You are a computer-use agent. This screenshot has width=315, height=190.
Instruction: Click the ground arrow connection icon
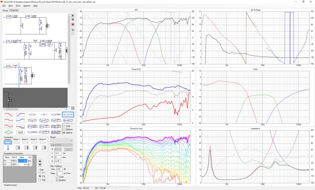[x=8, y=148]
